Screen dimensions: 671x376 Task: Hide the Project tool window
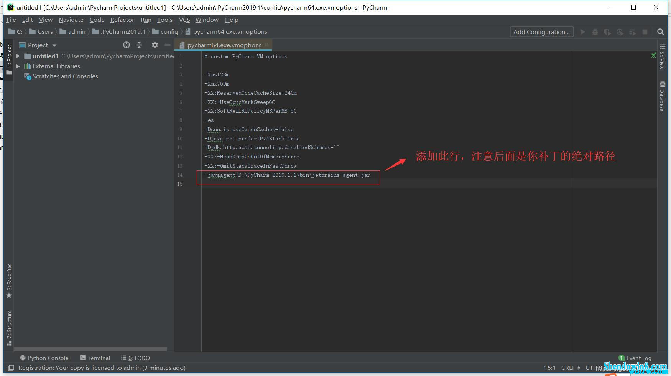coord(167,45)
